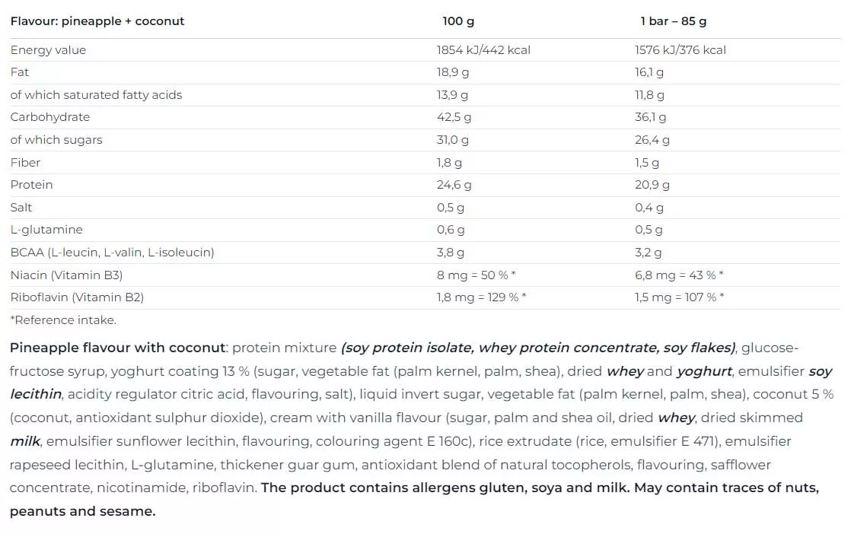Click the '1576 kJ/376 kcal' value
The width and height of the screenshot is (851, 534).
(680, 50)
